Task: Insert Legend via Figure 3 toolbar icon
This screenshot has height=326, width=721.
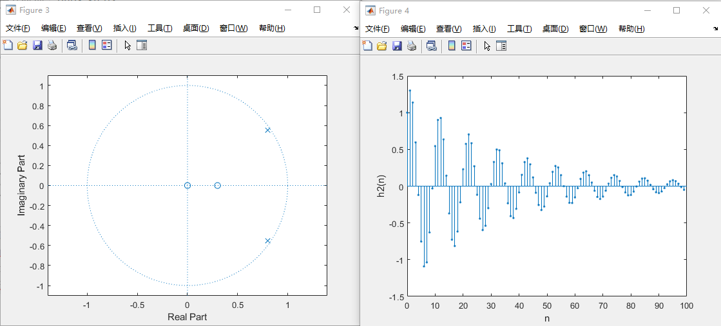Action: [x=107, y=45]
